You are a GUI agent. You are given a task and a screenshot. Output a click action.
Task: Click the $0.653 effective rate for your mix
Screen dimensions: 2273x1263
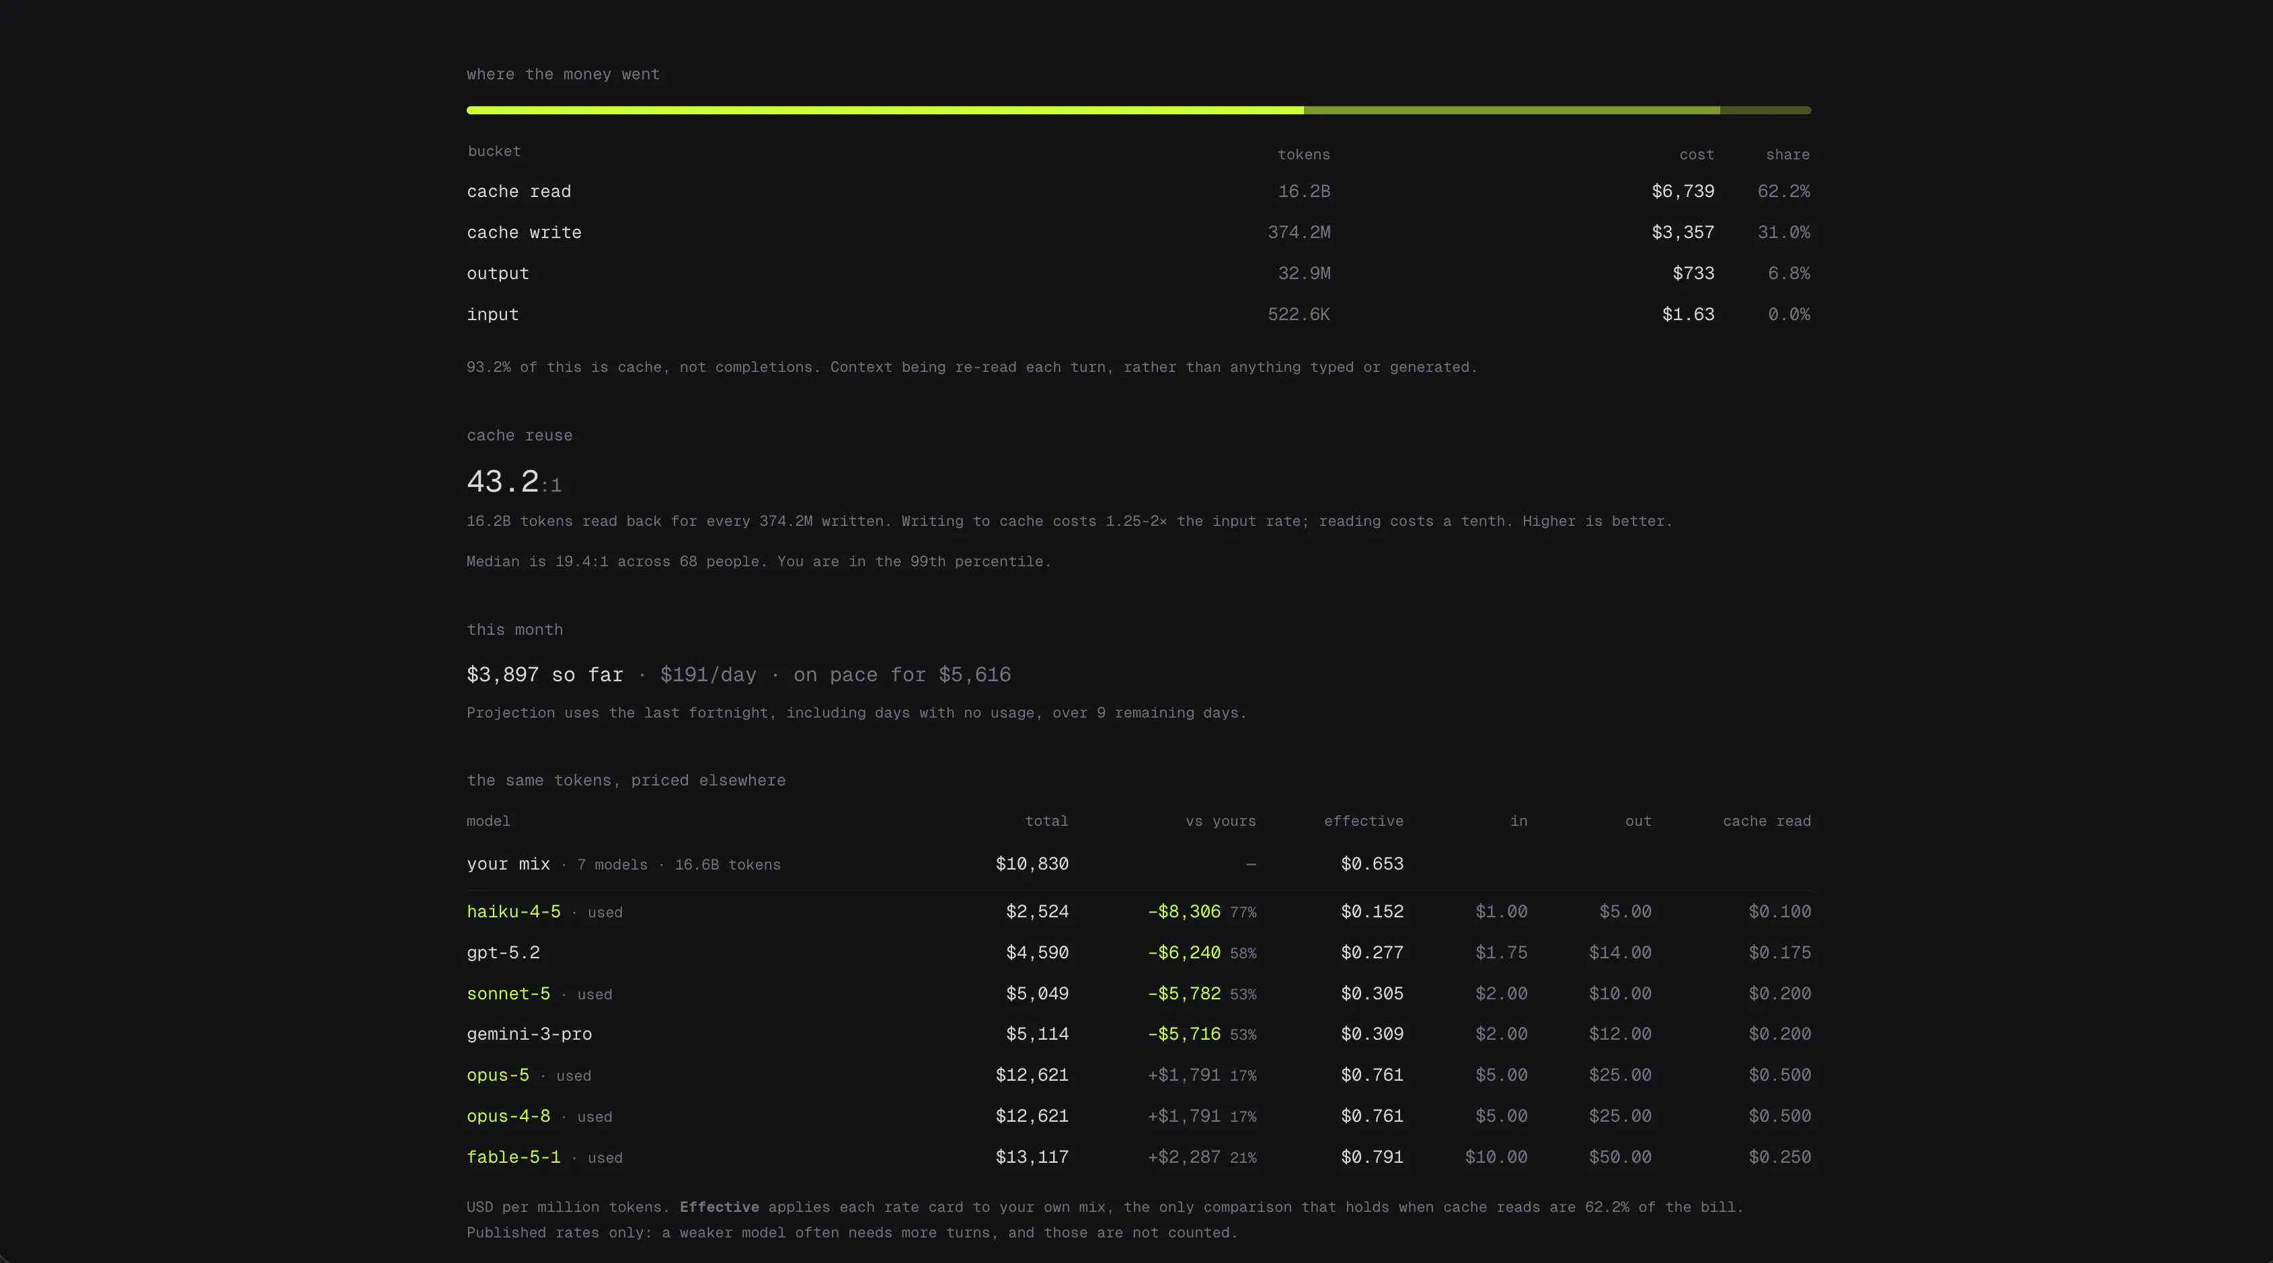coord(1372,864)
